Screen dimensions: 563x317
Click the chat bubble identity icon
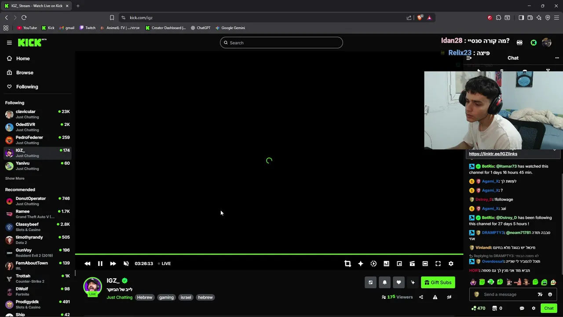coord(522,308)
